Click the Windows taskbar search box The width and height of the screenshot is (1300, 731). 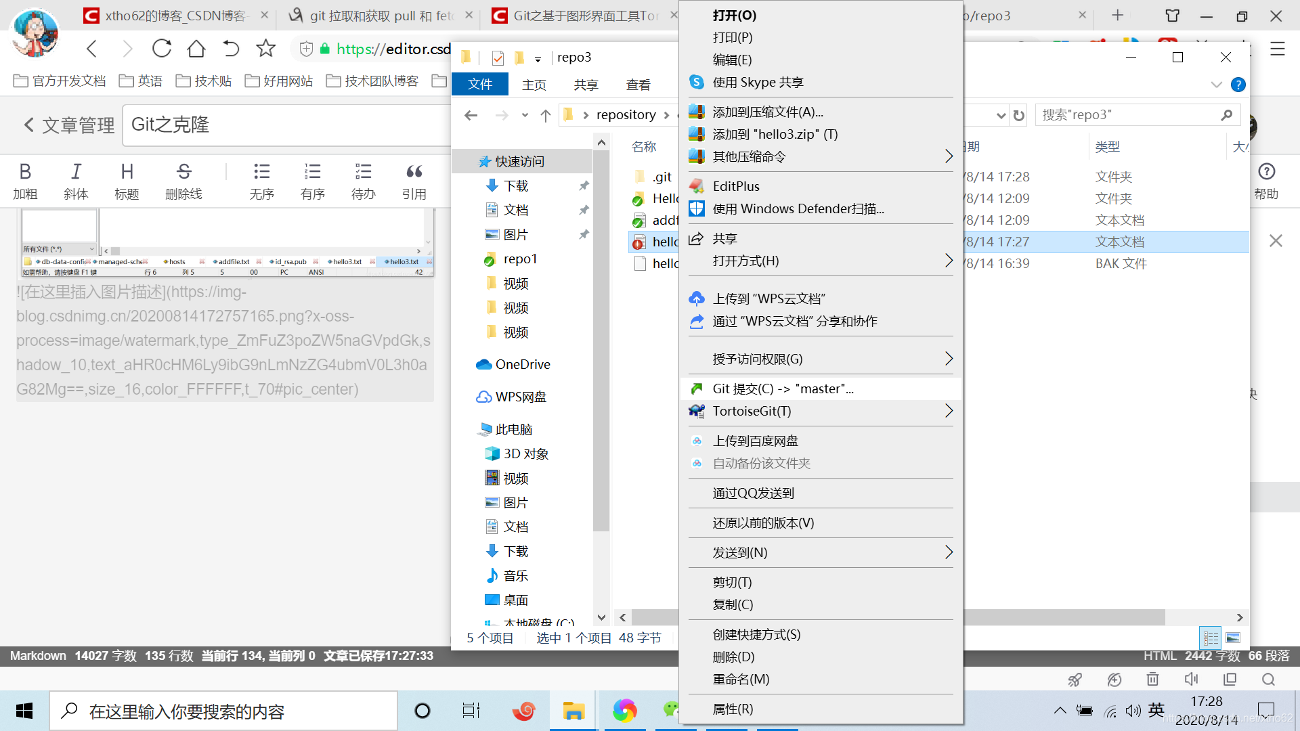[223, 711]
